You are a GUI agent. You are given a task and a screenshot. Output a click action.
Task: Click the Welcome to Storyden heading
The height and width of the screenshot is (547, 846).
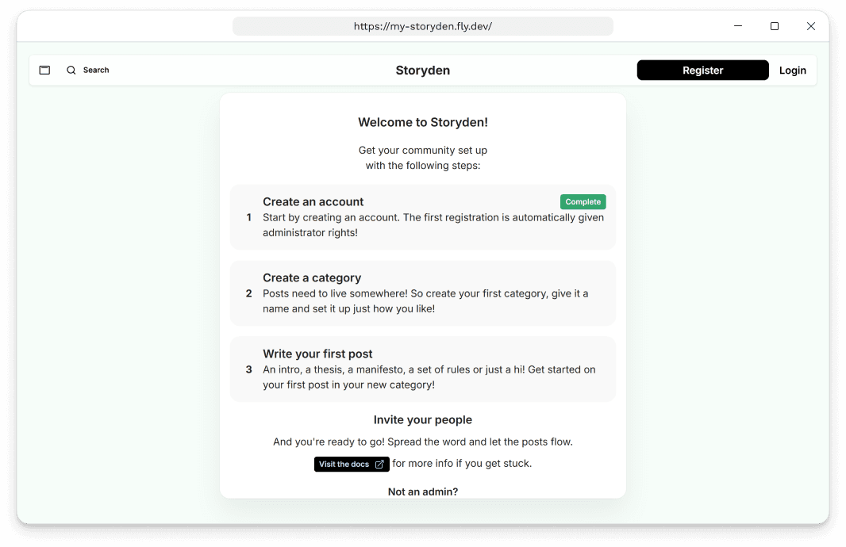point(422,122)
